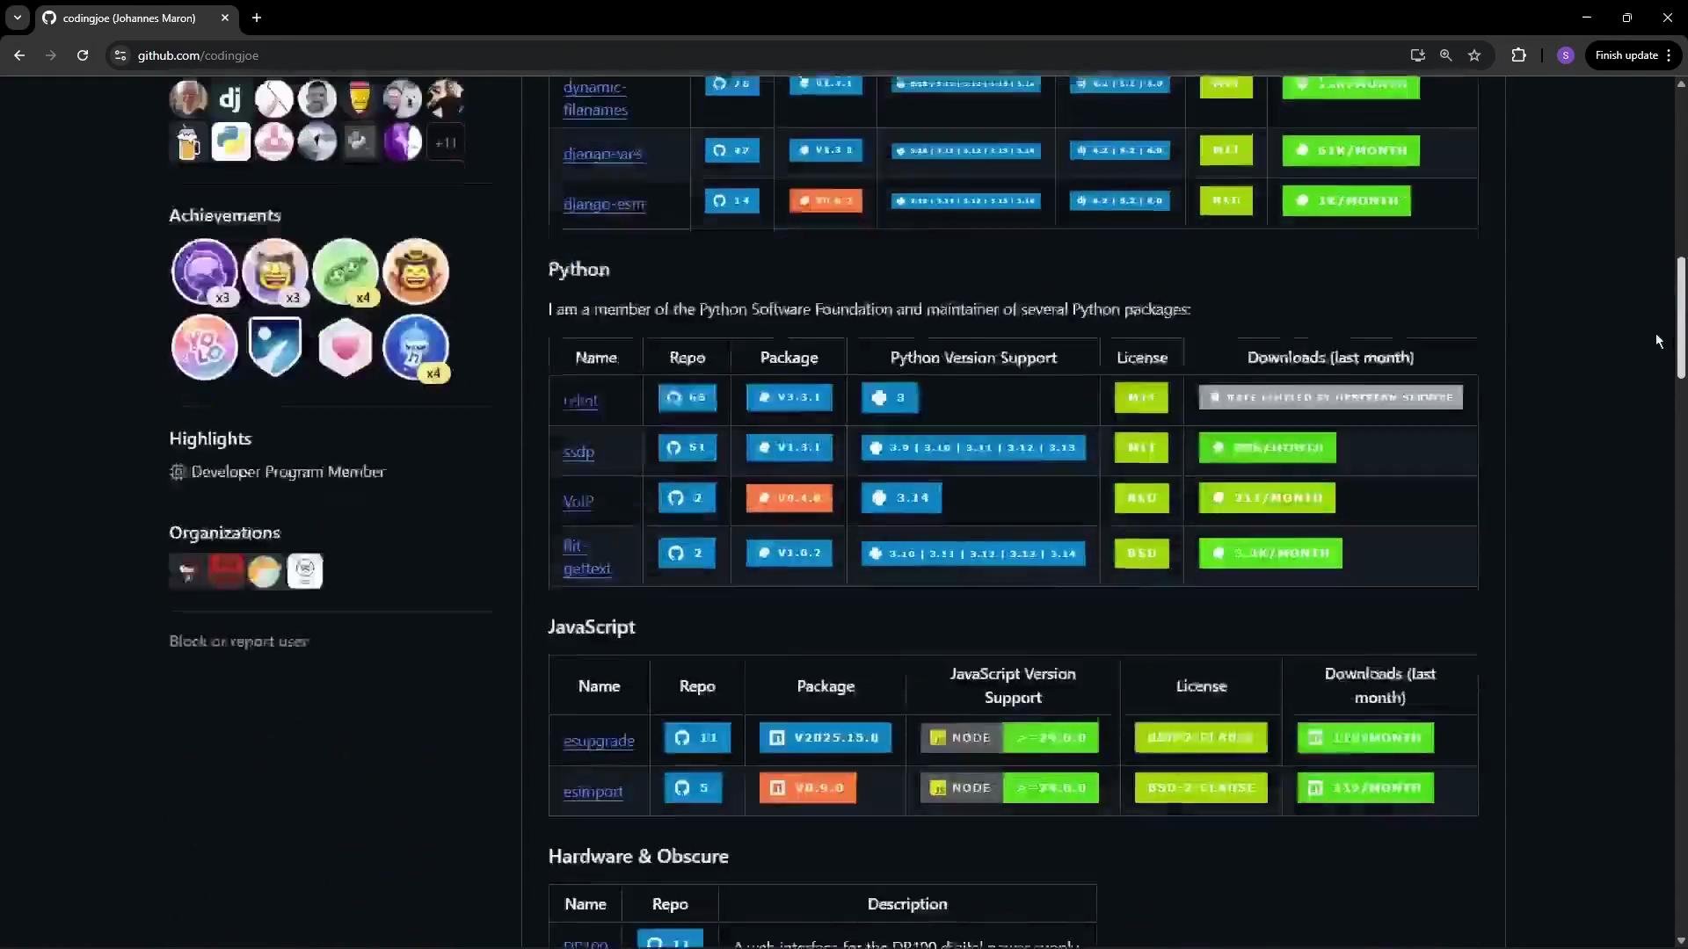Show the +11 more sponsors
The width and height of the screenshot is (1688, 949).
point(446,141)
